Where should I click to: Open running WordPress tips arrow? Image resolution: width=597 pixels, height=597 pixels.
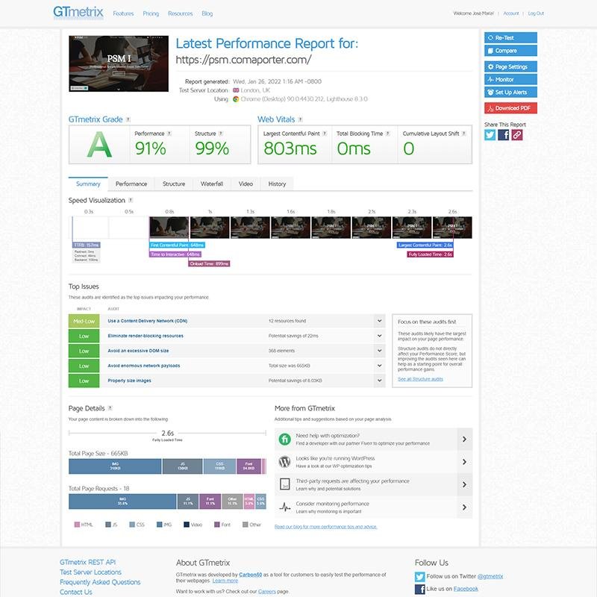(464, 462)
